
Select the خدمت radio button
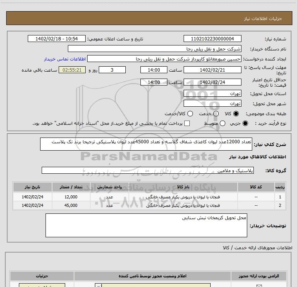click(x=216, y=114)
